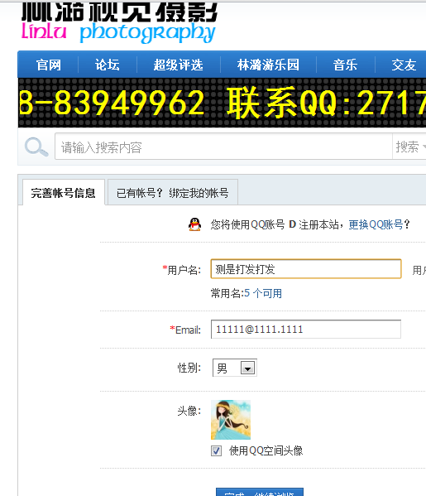The height and width of the screenshot is (496, 426).
Task: Click the QQ penguin icon
Action: 194,224
